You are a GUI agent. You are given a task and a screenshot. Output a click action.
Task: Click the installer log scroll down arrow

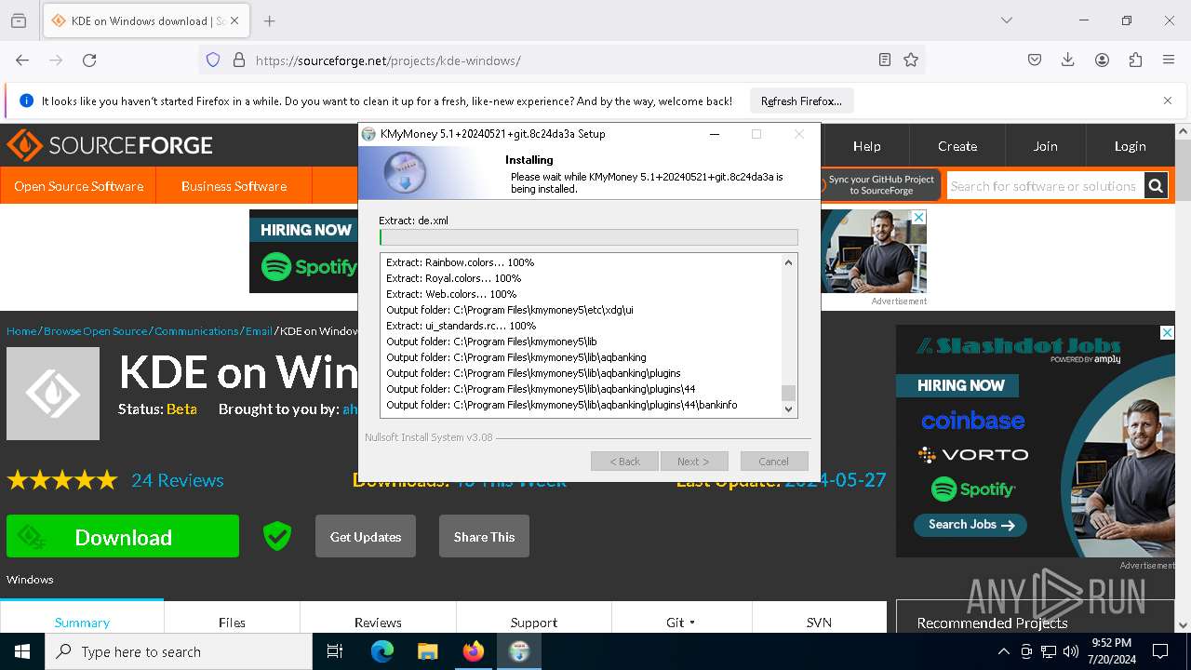click(789, 409)
